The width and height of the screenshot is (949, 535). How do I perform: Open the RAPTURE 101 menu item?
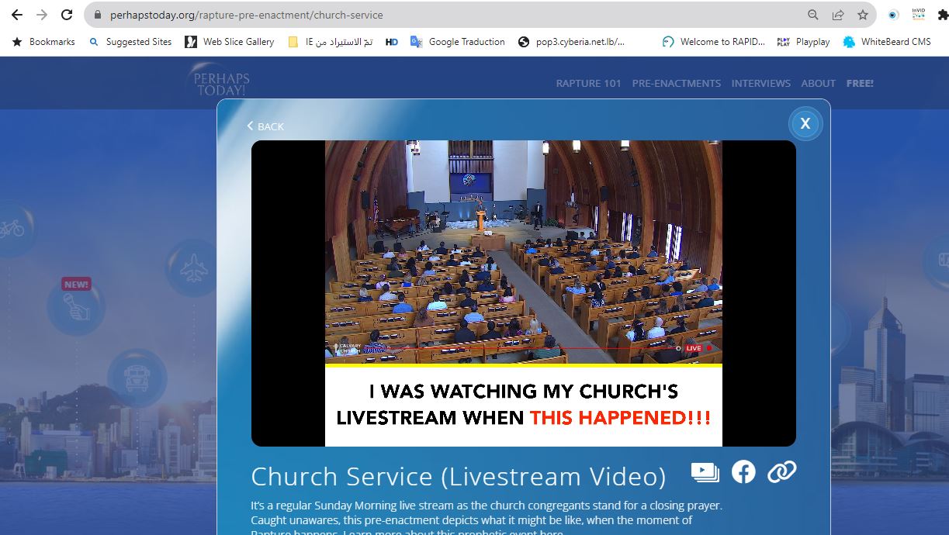pos(588,83)
